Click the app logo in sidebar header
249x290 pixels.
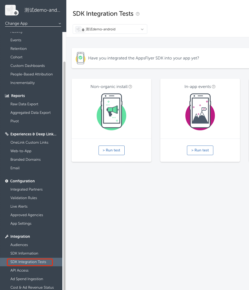pos(12,10)
